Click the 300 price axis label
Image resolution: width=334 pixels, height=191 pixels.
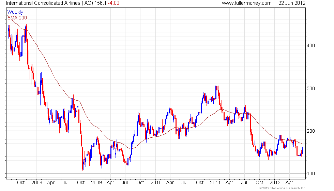tap(310, 88)
